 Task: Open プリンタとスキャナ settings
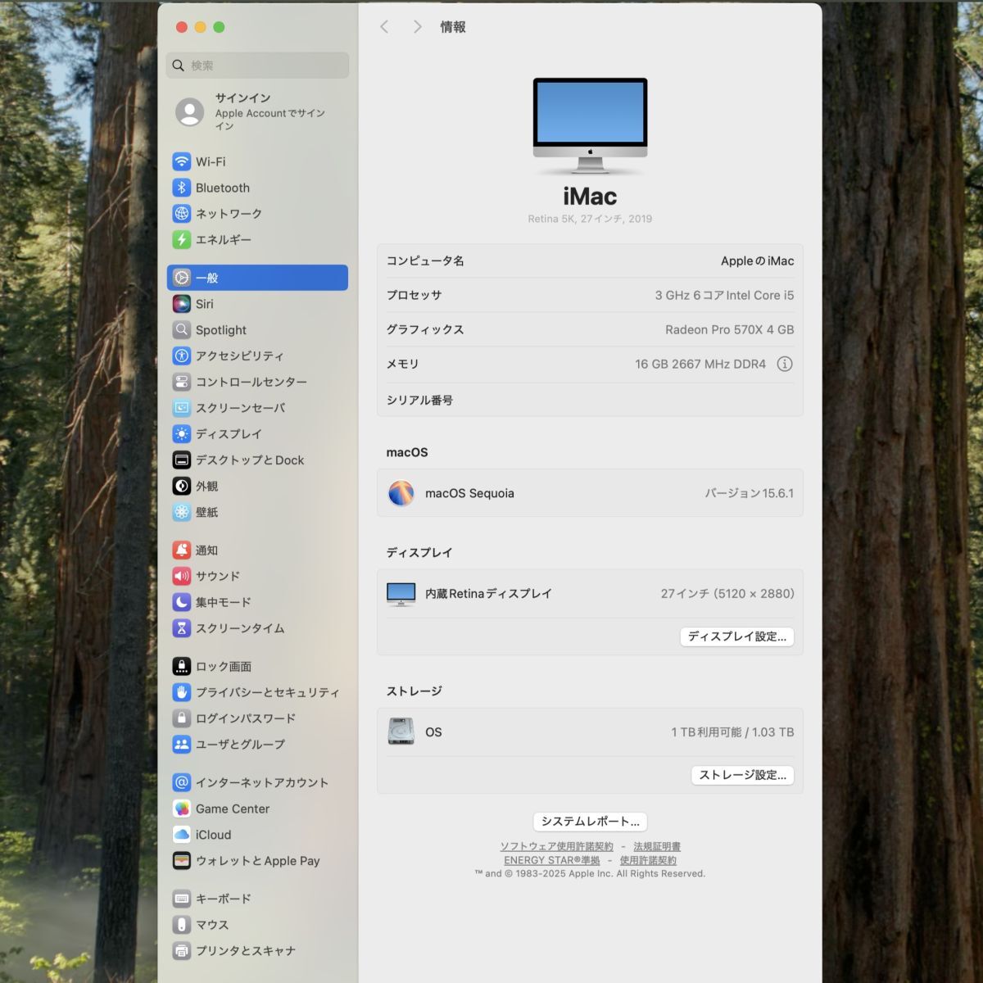257,951
